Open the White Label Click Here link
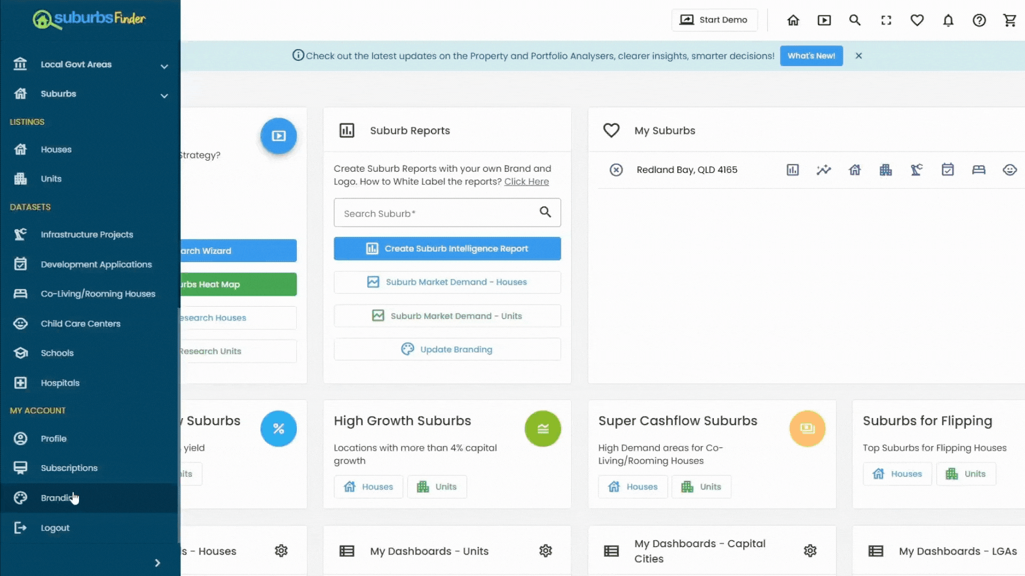The width and height of the screenshot is (1025, 576). [x=526, y=181]
